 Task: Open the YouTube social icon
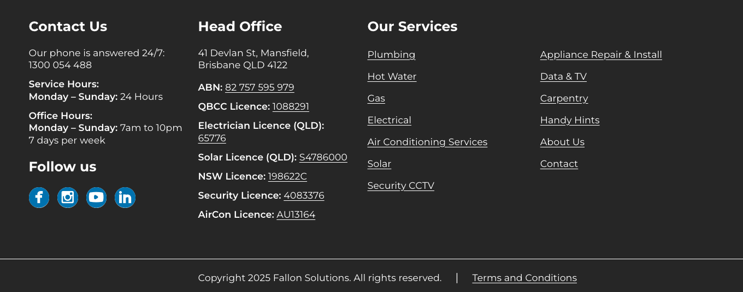96,198
